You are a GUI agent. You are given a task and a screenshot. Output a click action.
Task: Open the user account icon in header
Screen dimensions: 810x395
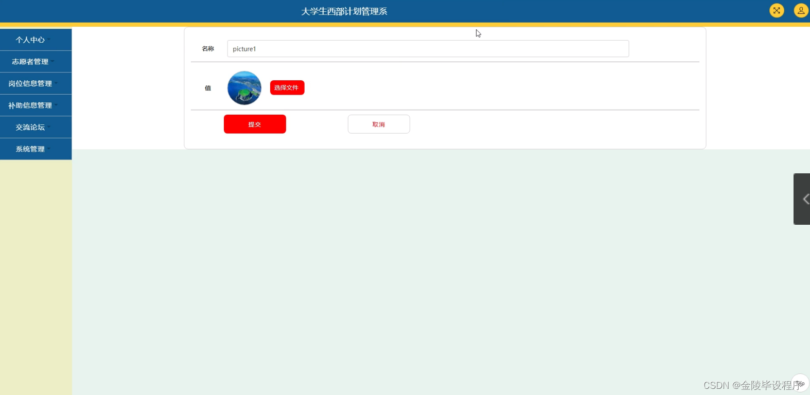[801, 10]
